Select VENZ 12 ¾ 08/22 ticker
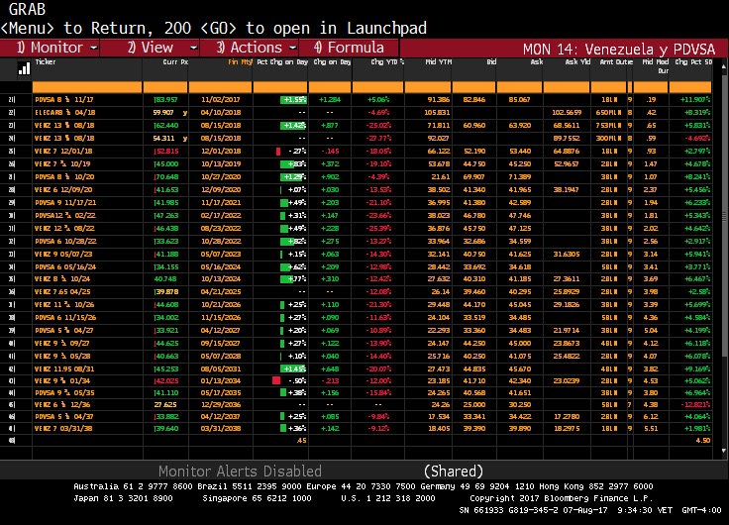 click(x=64, y=229)
